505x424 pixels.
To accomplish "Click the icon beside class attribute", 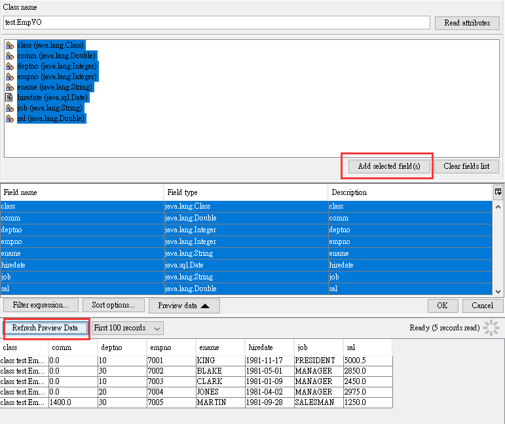I will pos(9,45).
